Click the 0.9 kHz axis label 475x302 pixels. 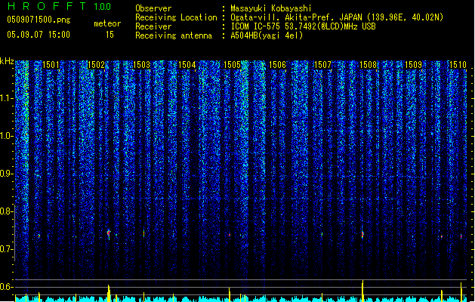click(x=6, y=174)
